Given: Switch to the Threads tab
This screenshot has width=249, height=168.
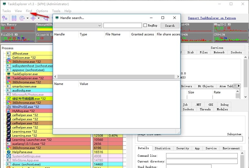Looking at the screenshot, I should [x=205, y=109].
